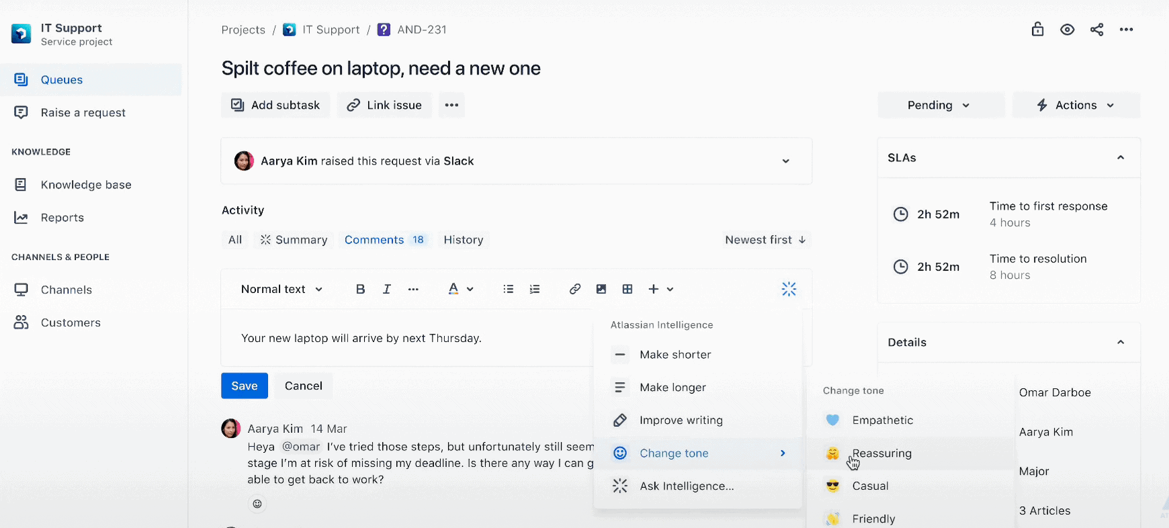The height and width of the screenshot is (528, 1169).
Task: Open Raise a request in sidebar
Action: [x=91, y=113]
